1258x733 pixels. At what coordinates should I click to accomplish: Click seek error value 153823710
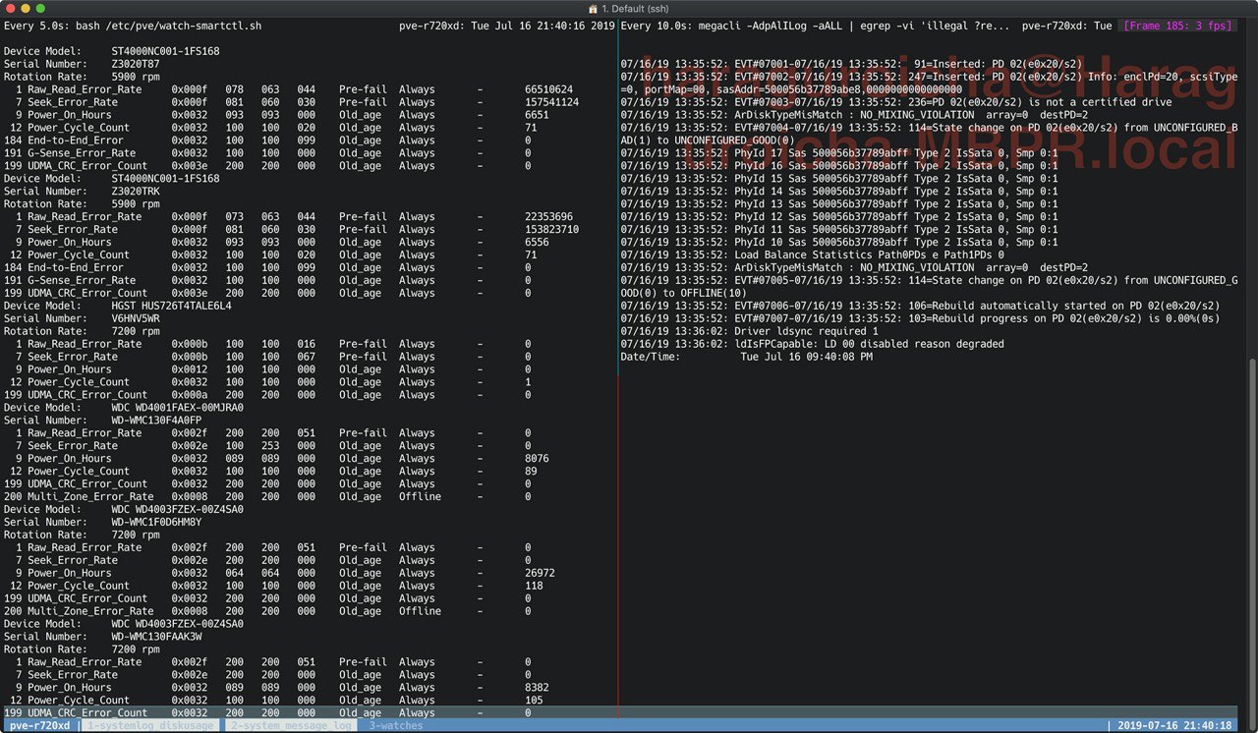tap(551, 230)
